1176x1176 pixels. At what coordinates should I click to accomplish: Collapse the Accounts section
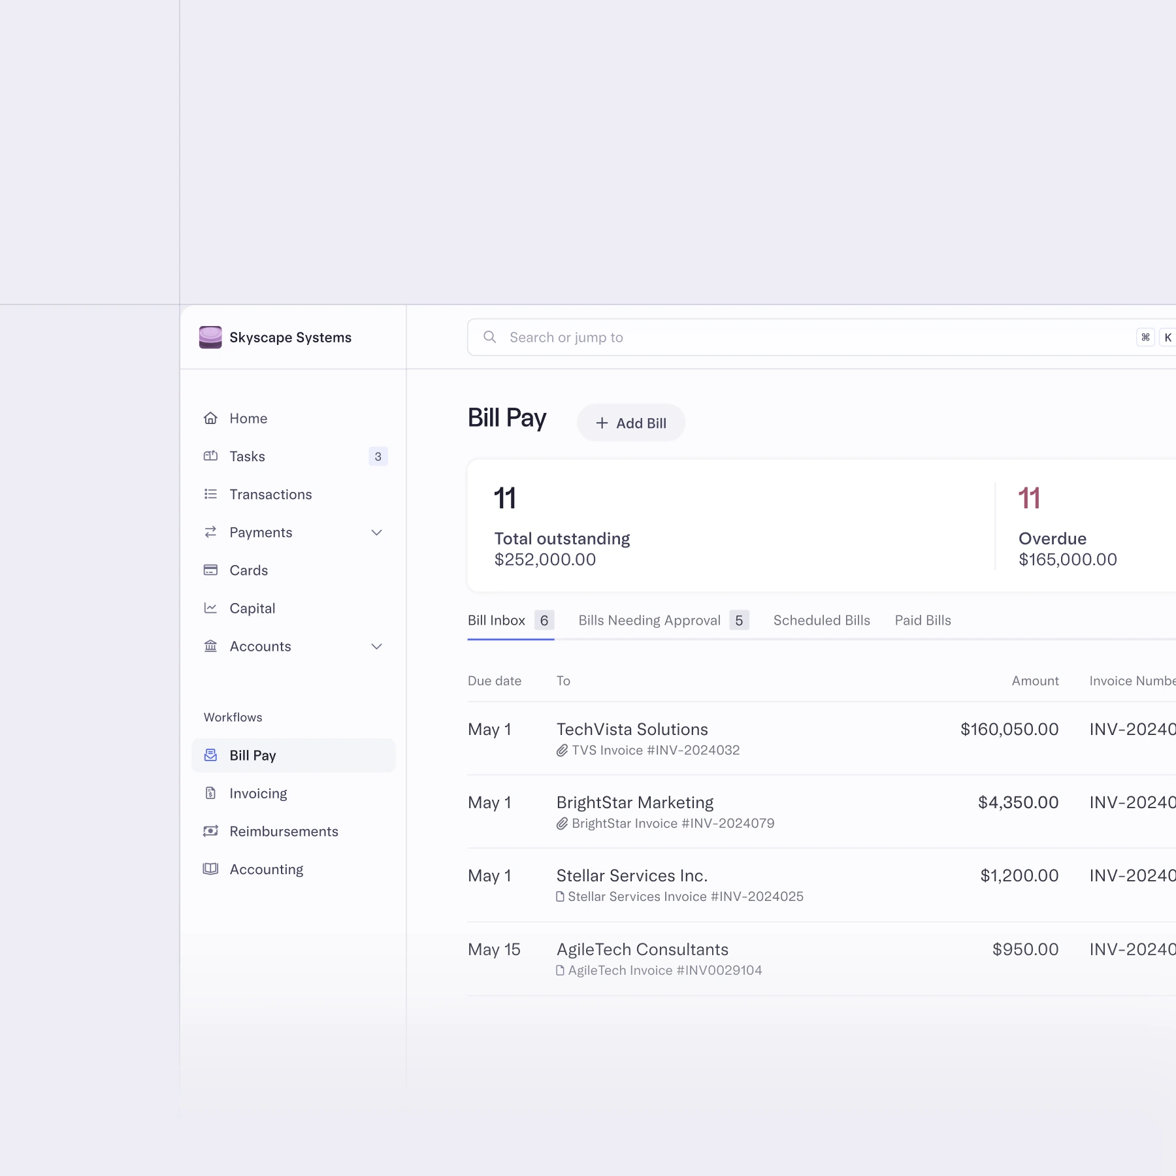click(376, 646)
